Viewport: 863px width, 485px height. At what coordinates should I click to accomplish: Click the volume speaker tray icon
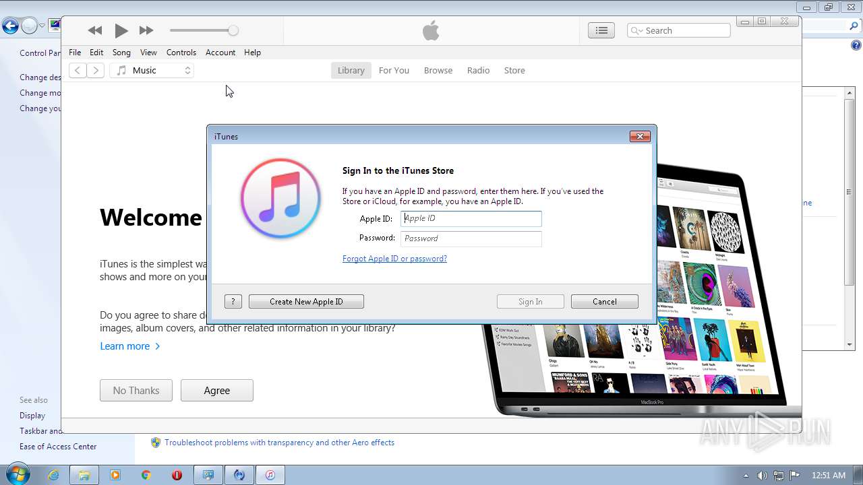pyautogui.click(x=762, y=476)
